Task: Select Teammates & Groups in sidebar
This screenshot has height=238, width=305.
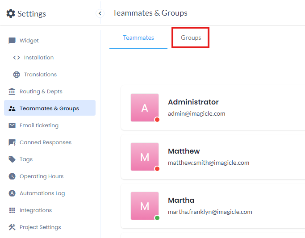Action: tap(49, 109)
